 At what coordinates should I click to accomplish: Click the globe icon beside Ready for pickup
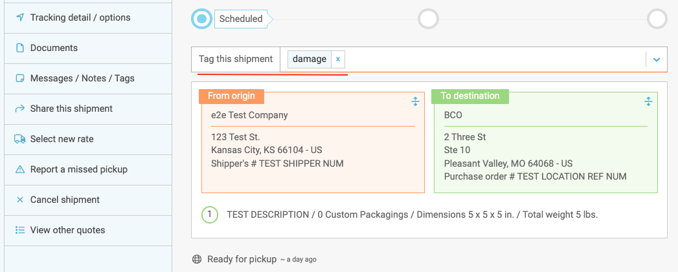coord(197,259)
